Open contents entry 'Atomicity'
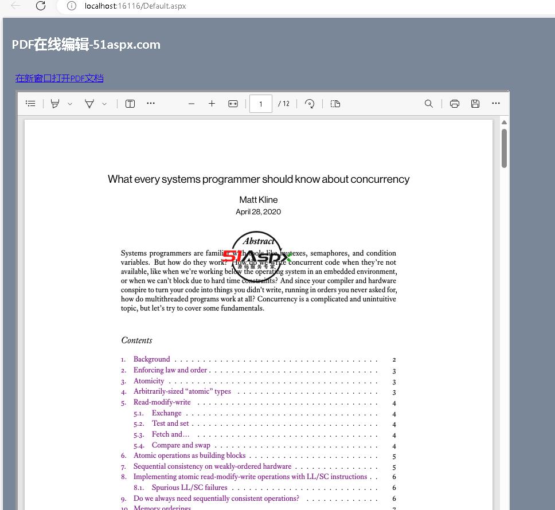Screen dimensions: 555x510 tap(148, 381)
